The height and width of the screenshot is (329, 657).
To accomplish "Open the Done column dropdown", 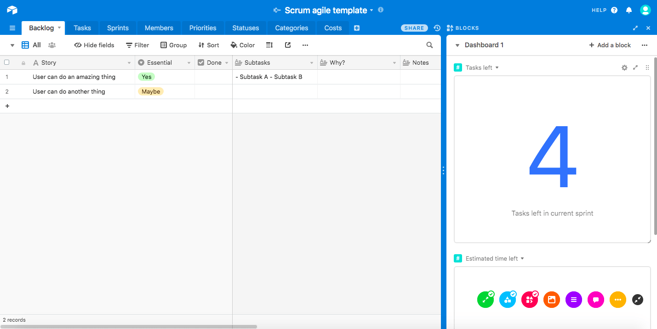I will click(x=227, y=63).
